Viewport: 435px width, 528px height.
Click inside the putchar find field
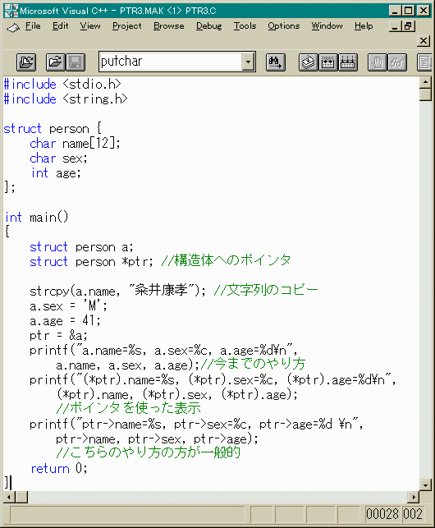click(171, 62)
